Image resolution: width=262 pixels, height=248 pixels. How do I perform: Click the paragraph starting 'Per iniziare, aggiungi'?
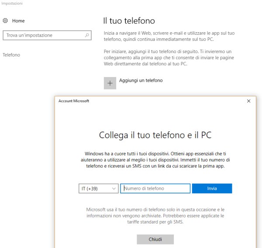point(169,57)
